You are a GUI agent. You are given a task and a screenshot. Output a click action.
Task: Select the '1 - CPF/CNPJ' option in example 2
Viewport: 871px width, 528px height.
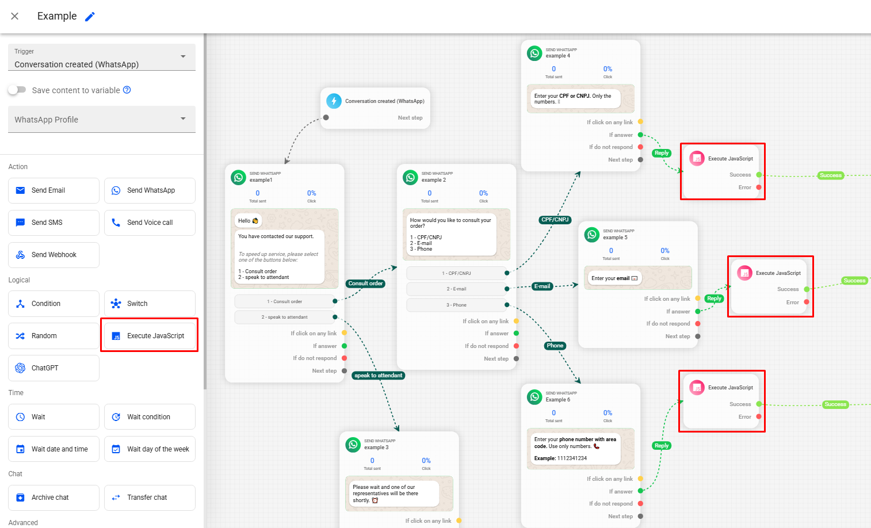pyautogui.click(x=456, y=273)
